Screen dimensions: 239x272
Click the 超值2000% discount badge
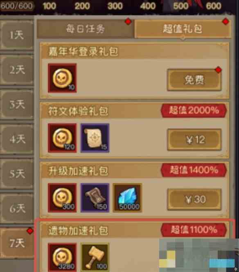pos(194,111)
